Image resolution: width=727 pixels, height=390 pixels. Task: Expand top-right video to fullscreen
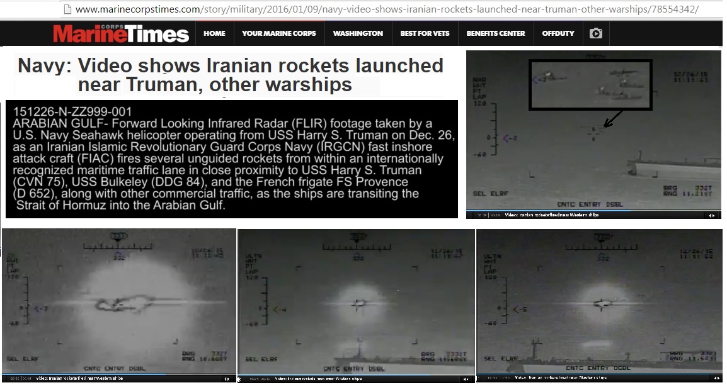click(712, 215)
